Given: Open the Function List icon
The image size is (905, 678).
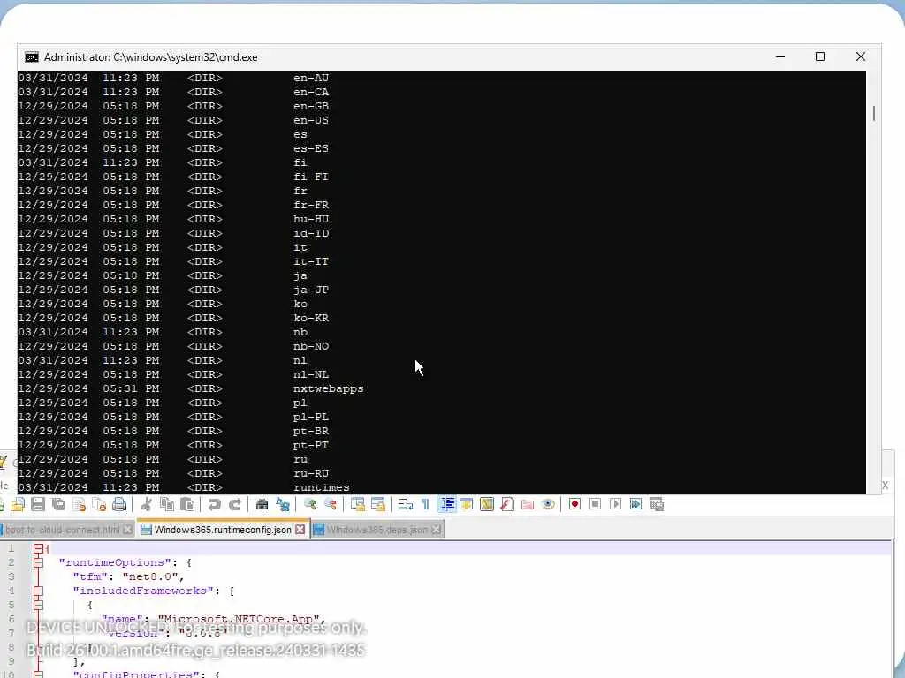Looking at the screenshot, I should pyautogui.click(x=507, y=505).
